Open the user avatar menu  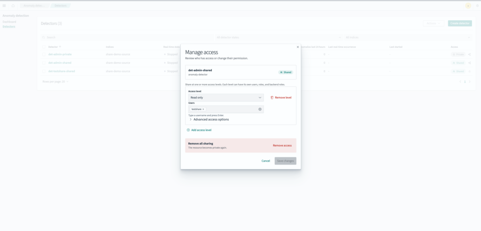468,6
